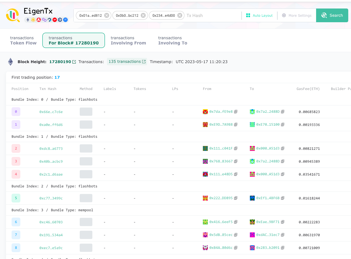The height and width of the screenshot is (259, 351).
Task: Select the Arbitrum chain icon
Action: (49, 20)
